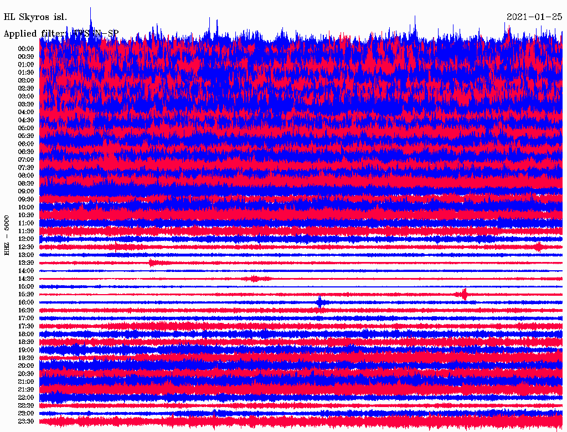Click the 23:30 time label
This screenshot has height=432, width=567.
pos(26,421)
